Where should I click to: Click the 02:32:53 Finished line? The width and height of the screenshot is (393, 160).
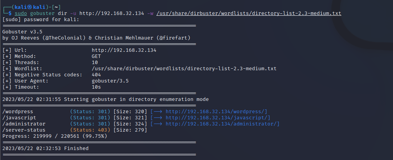[45, 148]
